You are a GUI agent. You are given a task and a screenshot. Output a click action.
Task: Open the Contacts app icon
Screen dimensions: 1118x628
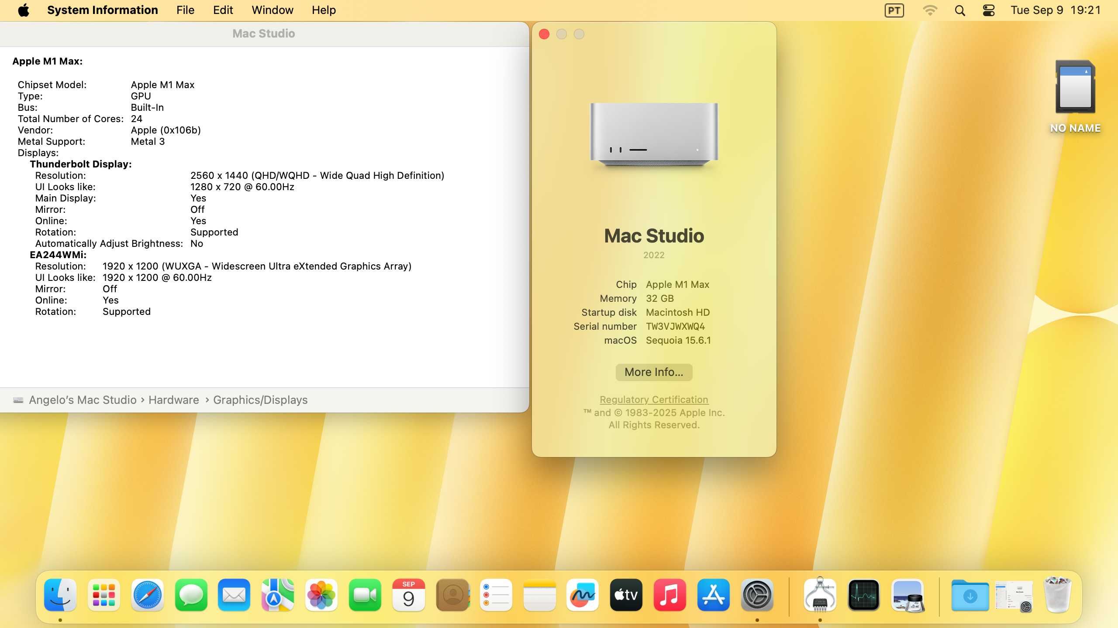coord(452,595)
